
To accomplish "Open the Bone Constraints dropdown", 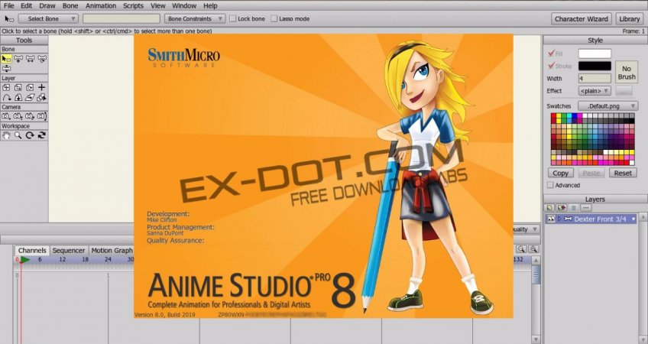I will [x=195, y=18].
